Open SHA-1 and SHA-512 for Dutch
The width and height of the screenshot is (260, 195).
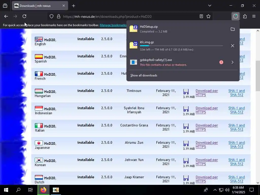[x=237, y=179]
